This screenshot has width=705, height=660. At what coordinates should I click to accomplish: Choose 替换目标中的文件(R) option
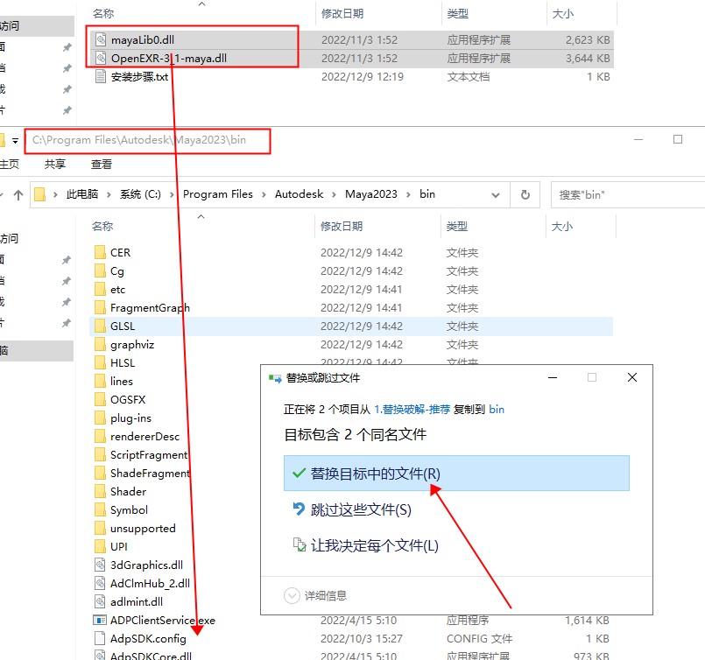(456, 474)
